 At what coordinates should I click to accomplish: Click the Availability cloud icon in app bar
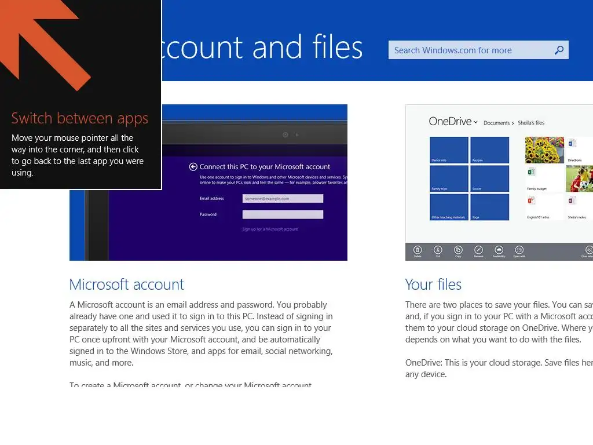coord(499,250)
